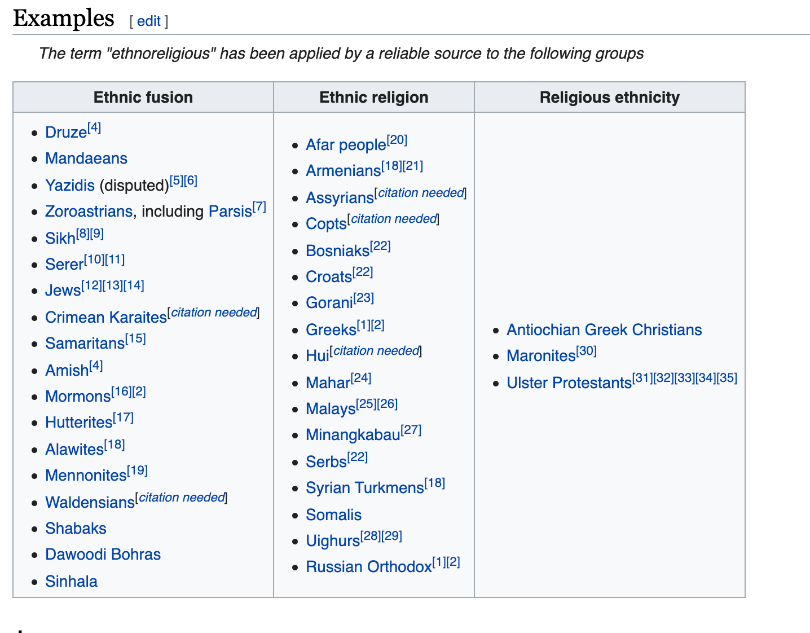810x633 pixels.
Task: Click citation reference 7 after Parsis
Action: [259, 206]
